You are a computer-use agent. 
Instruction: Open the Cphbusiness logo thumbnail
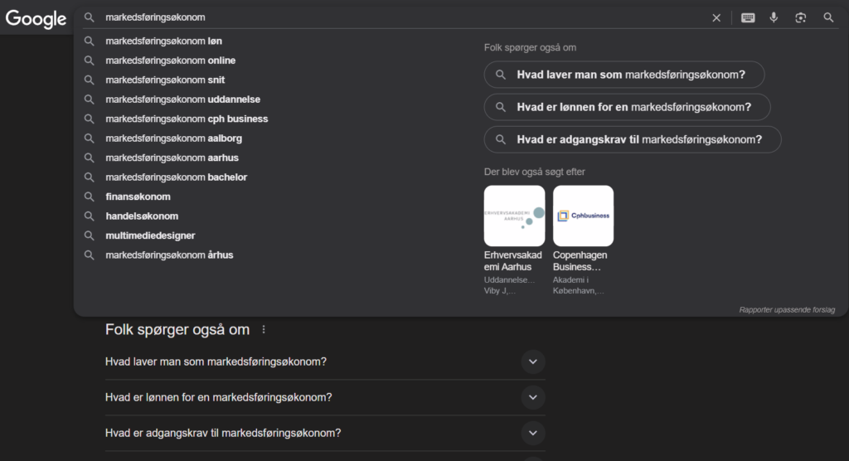[x=583, y=216]
